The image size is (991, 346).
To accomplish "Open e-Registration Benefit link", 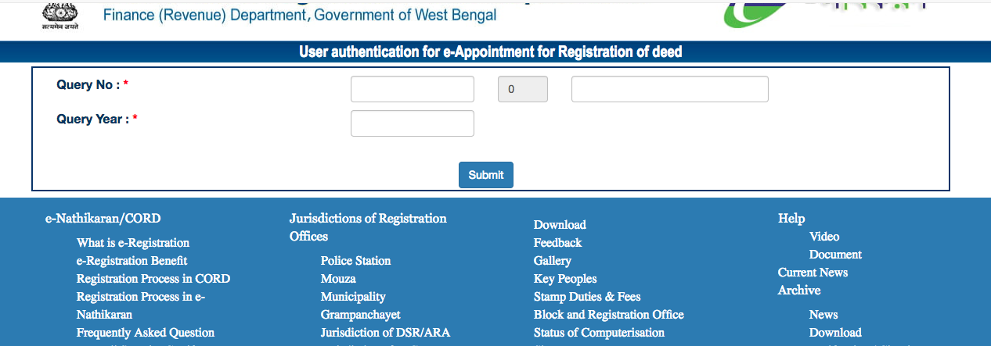I will [132, 261].
